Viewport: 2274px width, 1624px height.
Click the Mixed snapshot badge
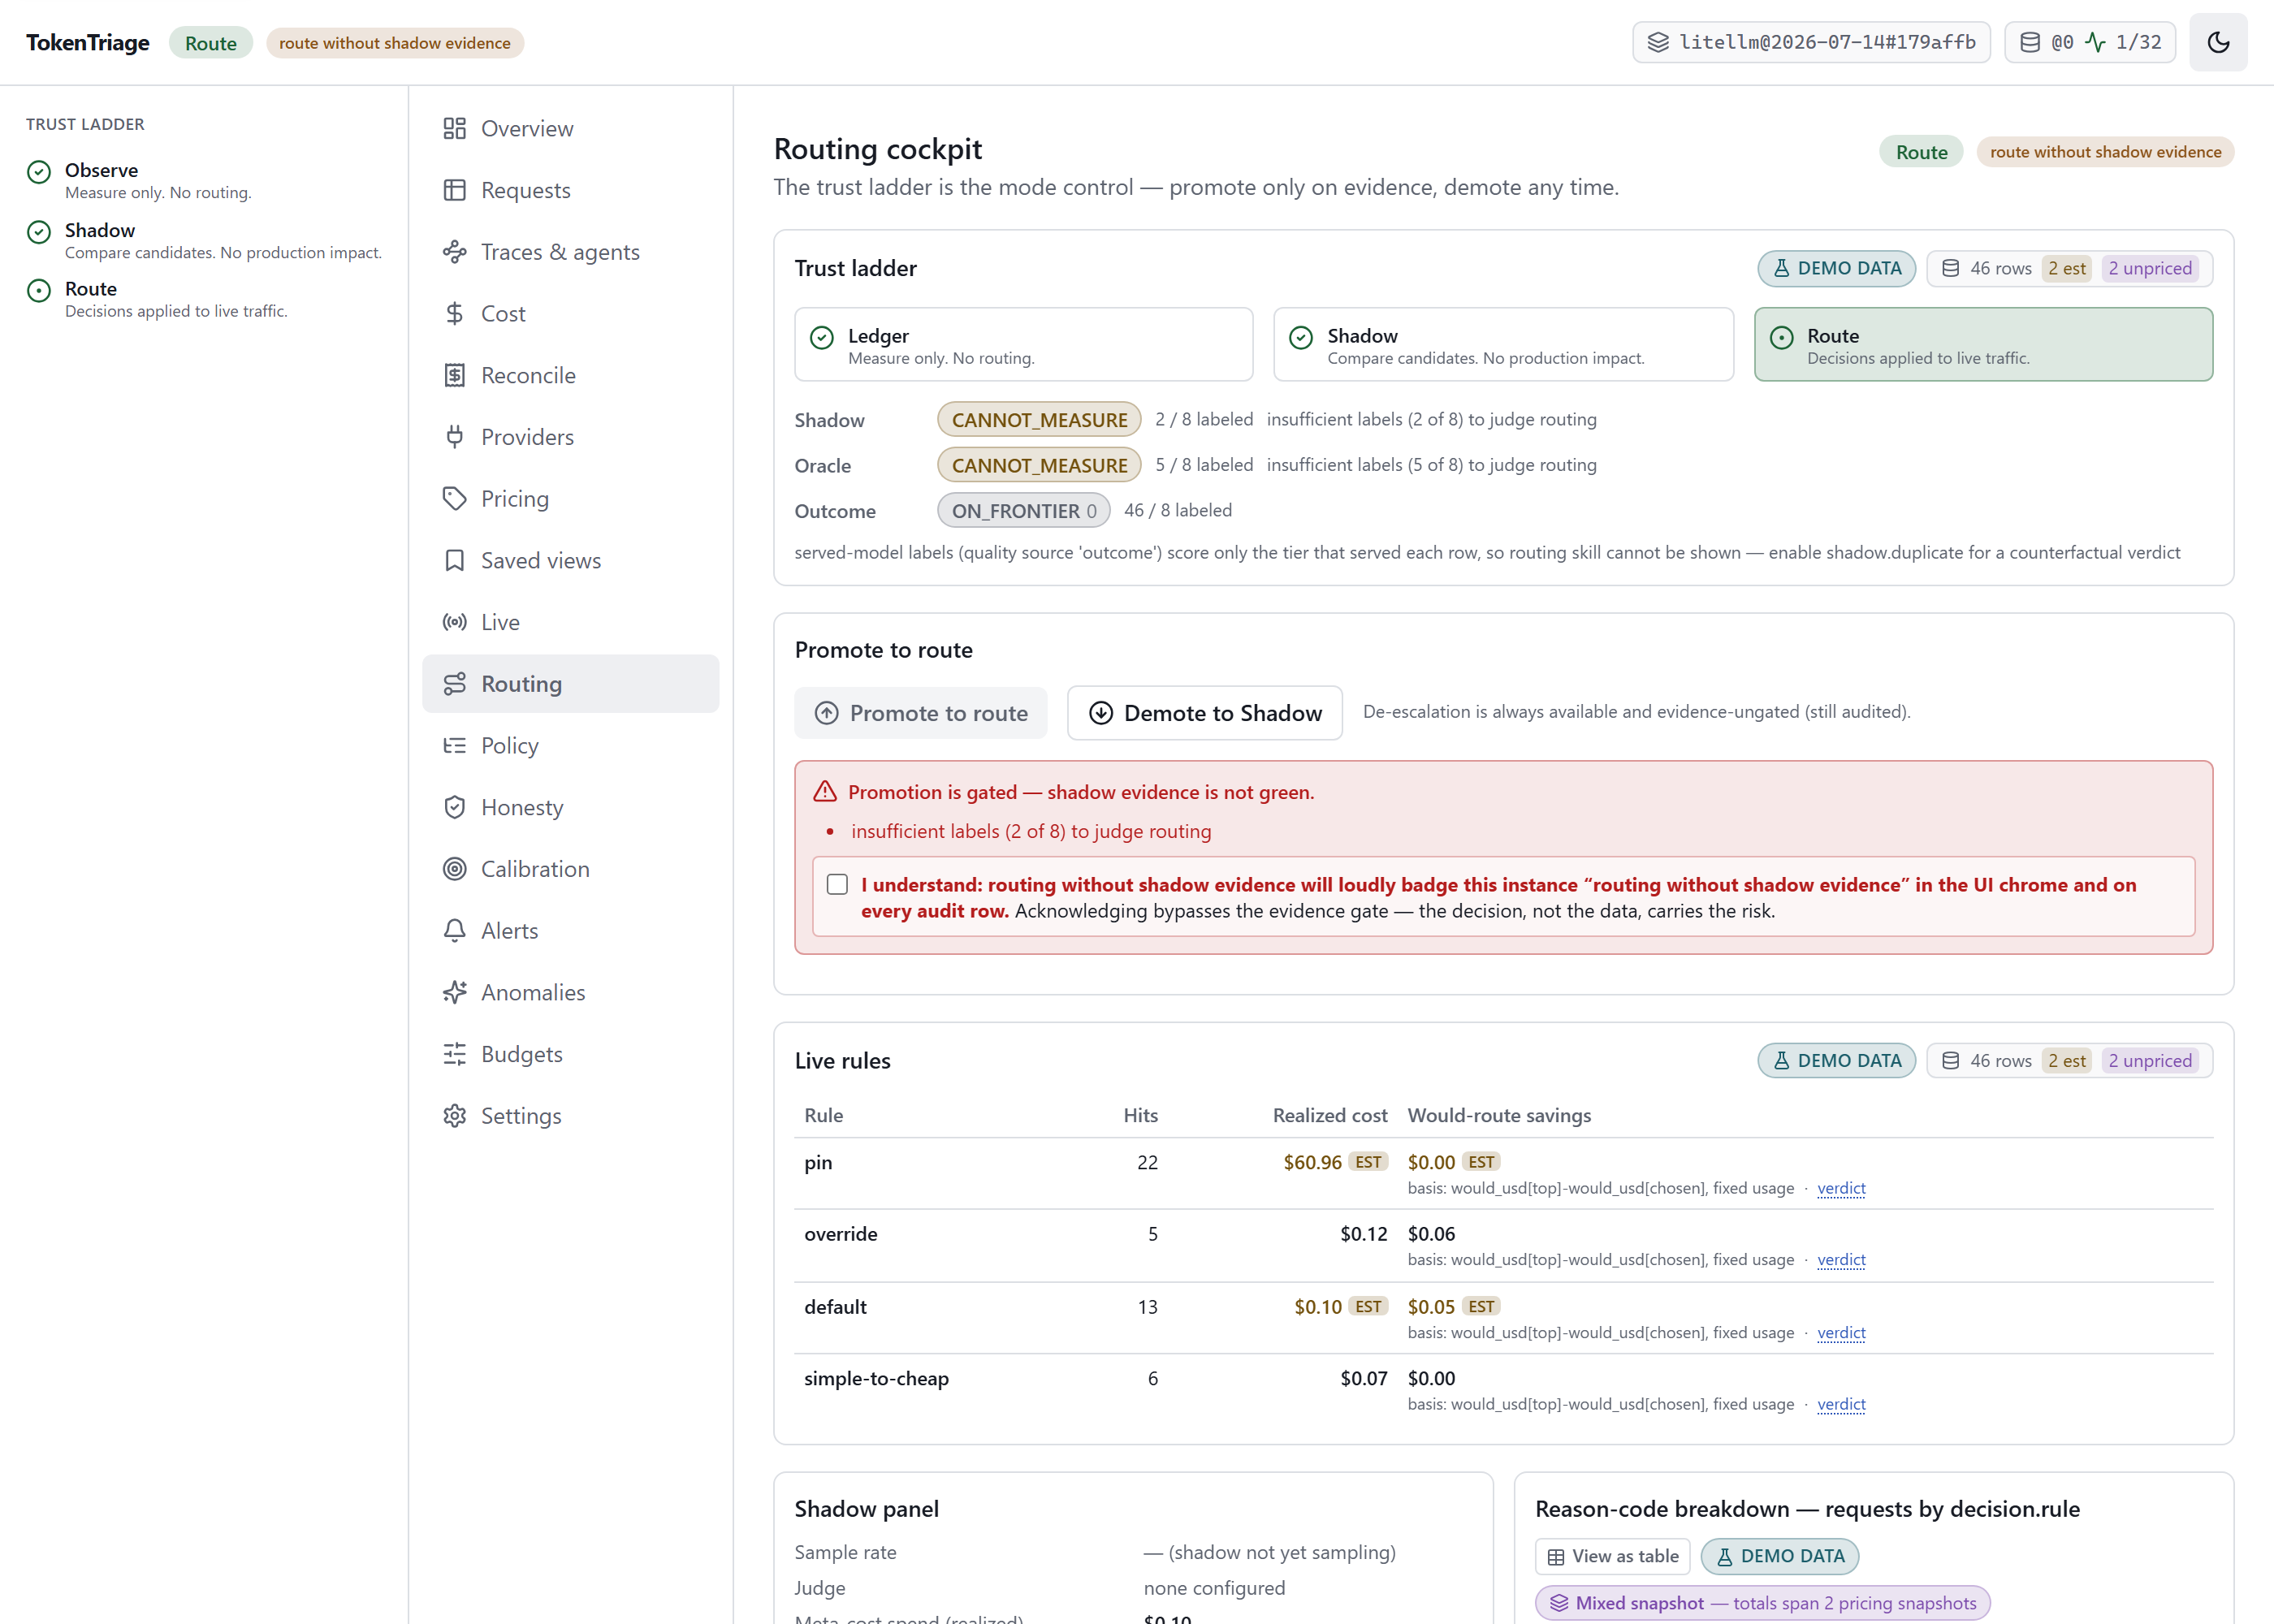(x=1762, y=1603)
